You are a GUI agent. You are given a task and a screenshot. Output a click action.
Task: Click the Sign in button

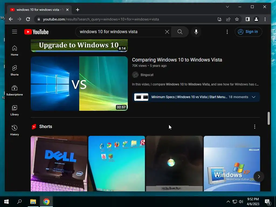click(x=248, y=32)
